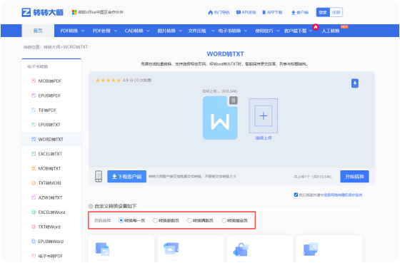Click the phone icon beside APP下载
400x263 pixels.
point(264,12)
